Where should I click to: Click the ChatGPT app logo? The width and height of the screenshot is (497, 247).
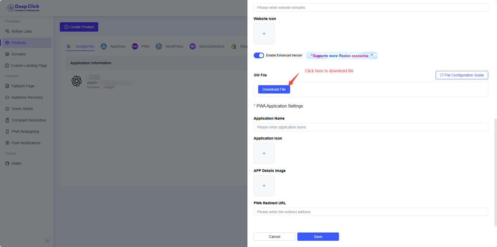click(76, 81)
